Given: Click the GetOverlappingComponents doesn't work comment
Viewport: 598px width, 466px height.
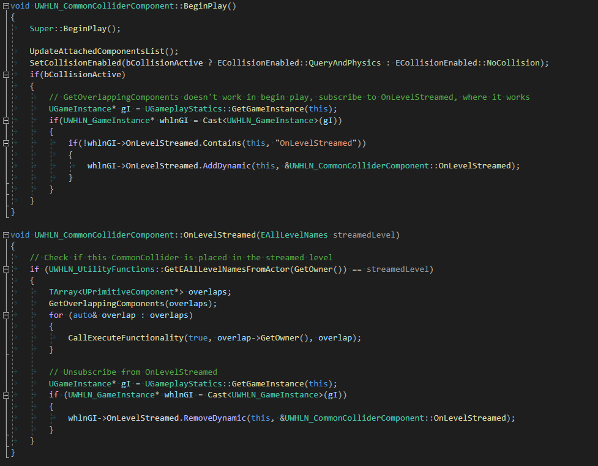Looking at the screenshot, I should pos(289,97).
